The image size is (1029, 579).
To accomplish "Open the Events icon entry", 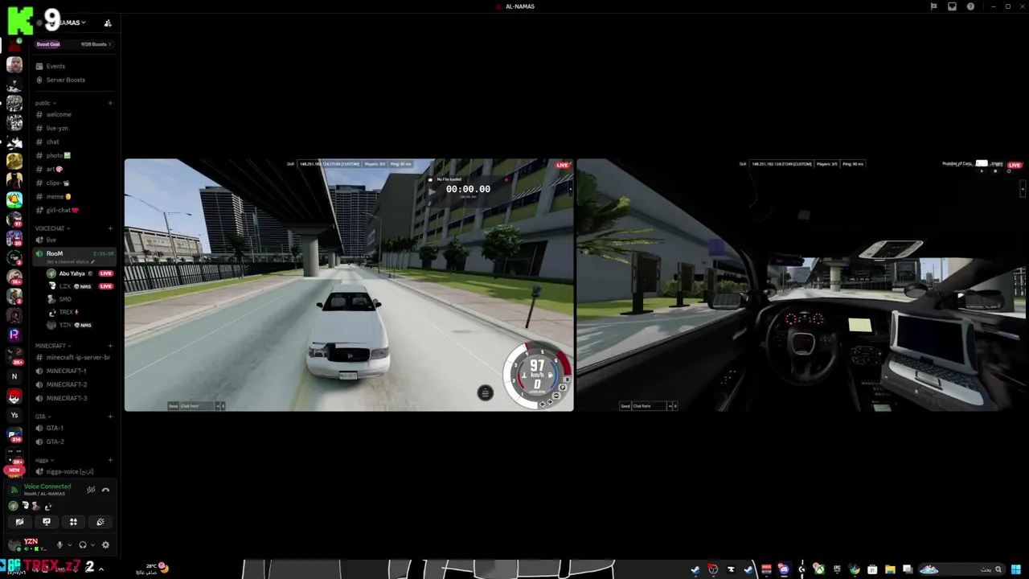I will click(x=39, y=66).
